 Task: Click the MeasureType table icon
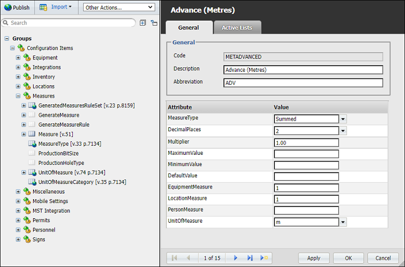pos(33,144)
